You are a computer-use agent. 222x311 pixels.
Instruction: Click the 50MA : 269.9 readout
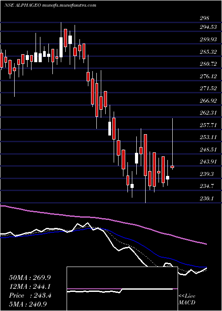30,278
